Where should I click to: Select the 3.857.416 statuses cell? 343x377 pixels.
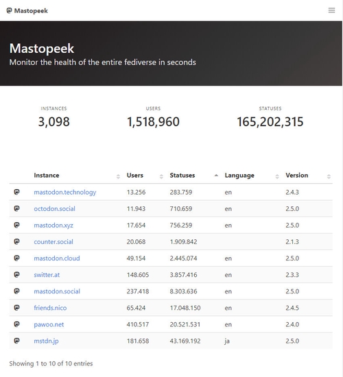pos(183,275)
